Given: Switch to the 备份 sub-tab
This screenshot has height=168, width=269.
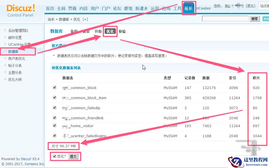Looking at the screenshot, I should click(74, 32).
